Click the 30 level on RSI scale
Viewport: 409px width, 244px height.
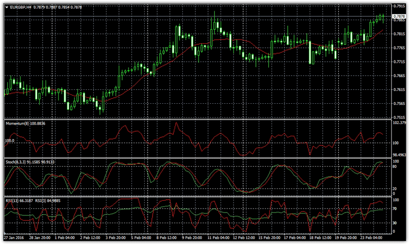point(396,223)
